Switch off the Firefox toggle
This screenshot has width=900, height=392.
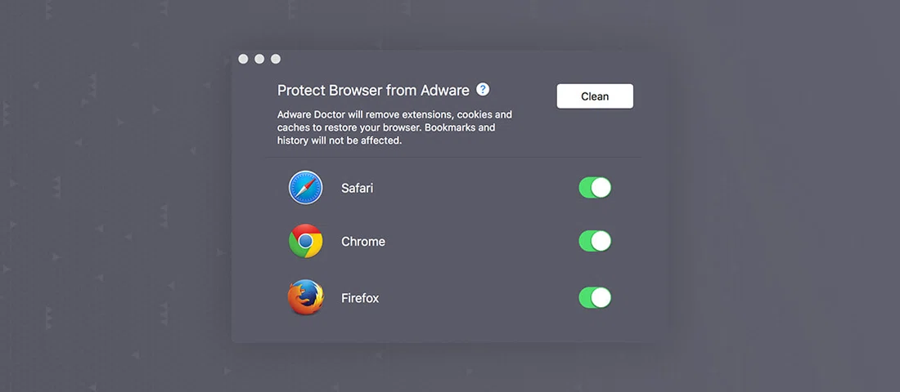[595, 297]
